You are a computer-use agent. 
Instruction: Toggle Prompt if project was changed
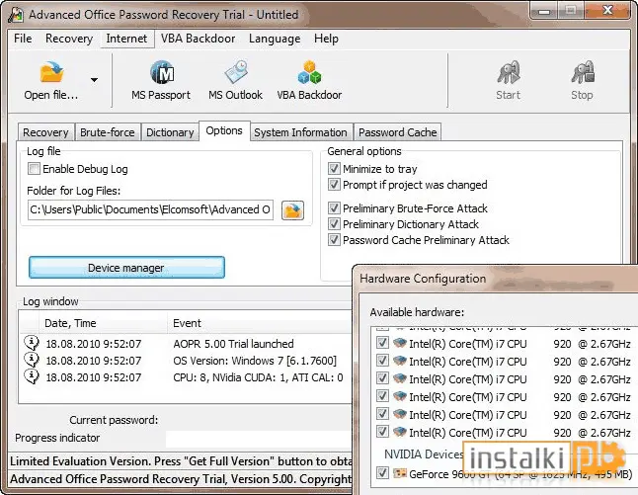point(334,185)
